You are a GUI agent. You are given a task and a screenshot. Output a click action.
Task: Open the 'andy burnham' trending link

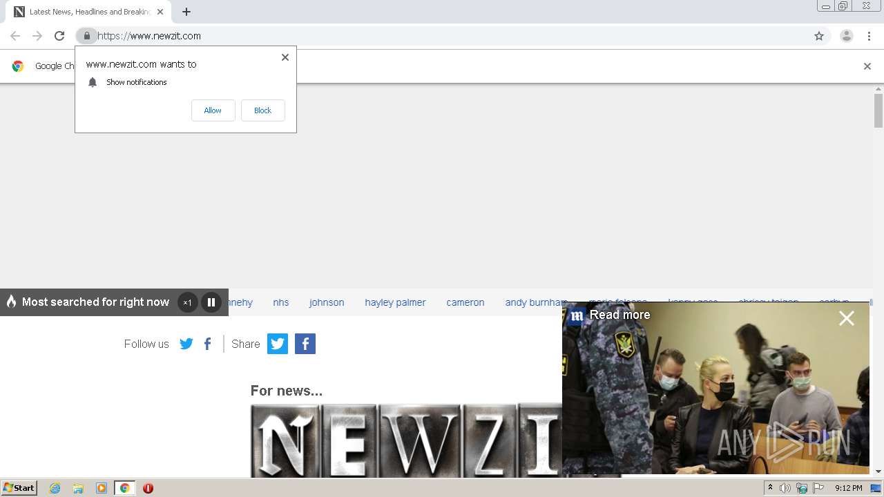pos(536,302)
